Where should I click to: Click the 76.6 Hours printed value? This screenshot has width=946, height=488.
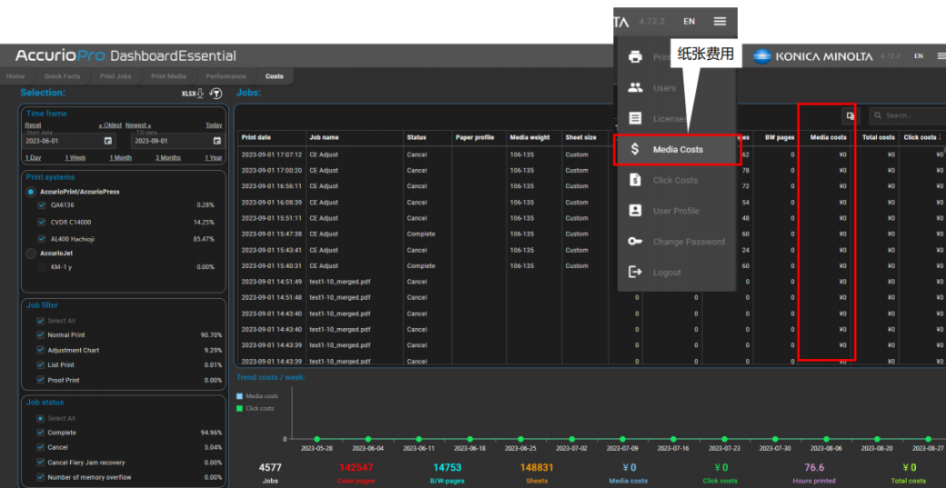(x=814, y=467)
